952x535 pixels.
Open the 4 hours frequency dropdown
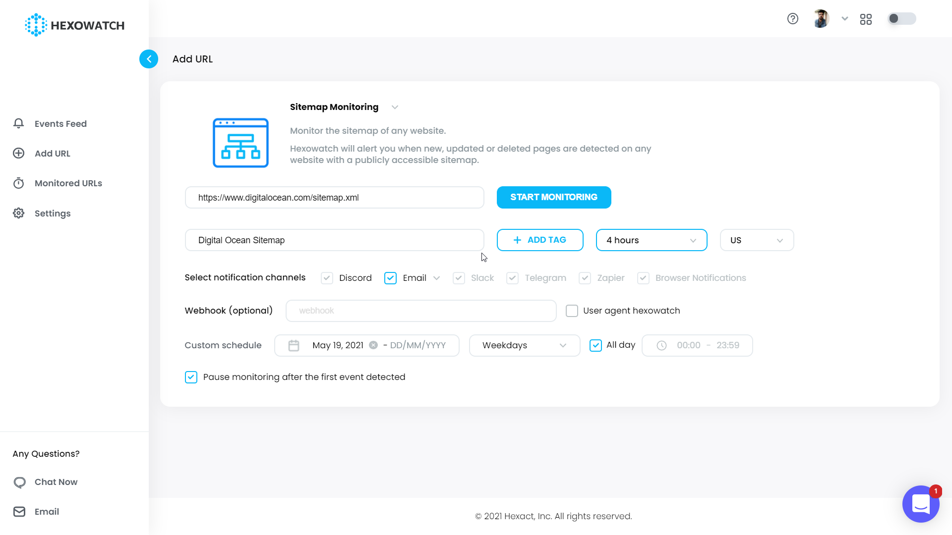click(652, 240)
